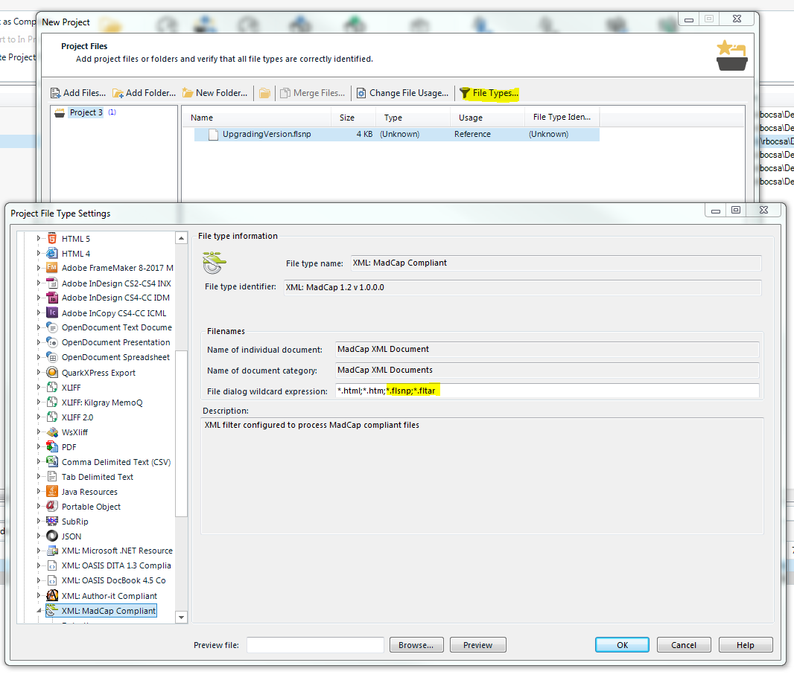Open Change File Usage dialog

(x=402, y=93)
